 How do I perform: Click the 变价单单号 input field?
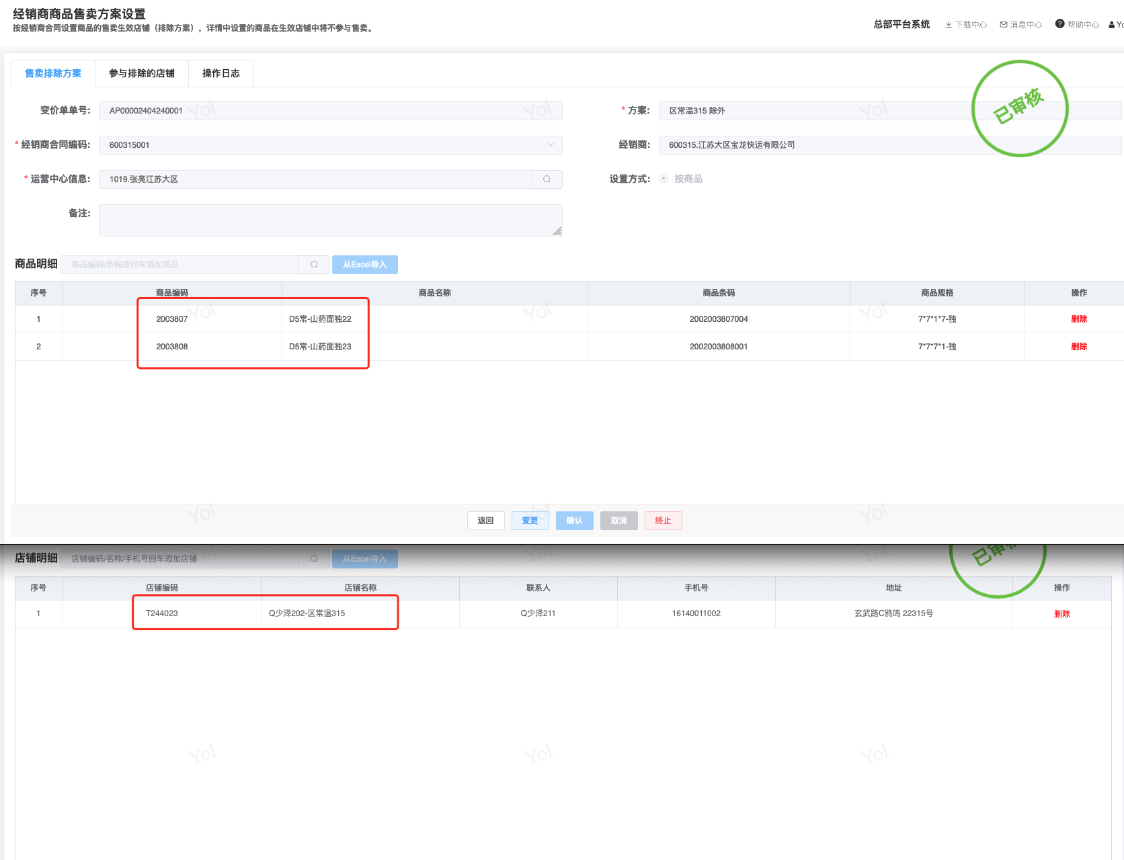click(x=331, y=111)
